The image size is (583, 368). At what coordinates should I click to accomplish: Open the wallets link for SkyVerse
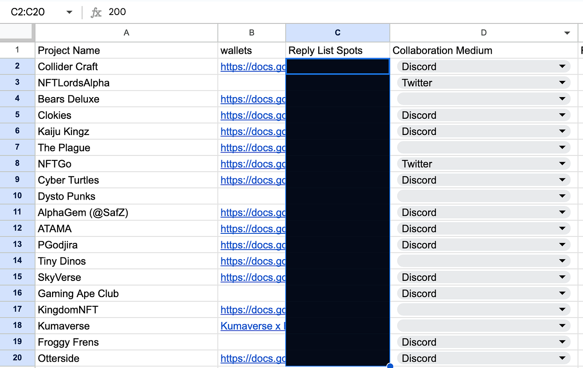[x=253, y=278]
